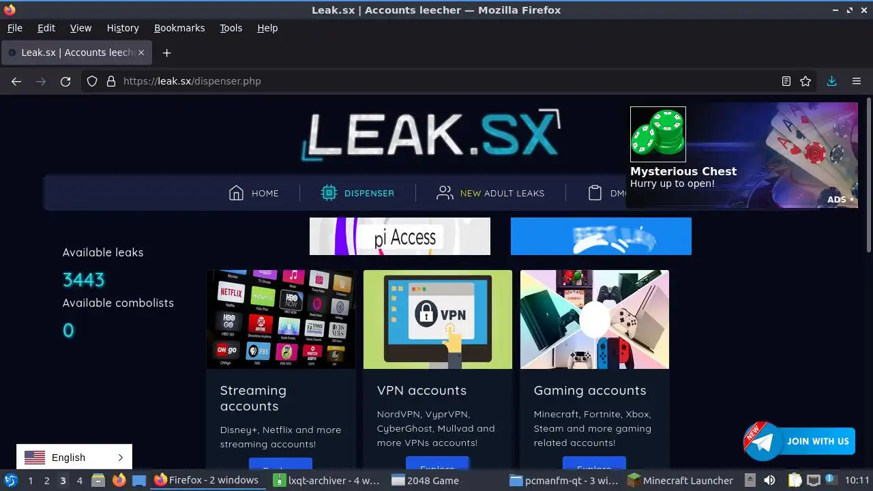The width and height of the screenshot is (873, 491).
Task: Switch to virtual desktop 2
Action: 46,480
